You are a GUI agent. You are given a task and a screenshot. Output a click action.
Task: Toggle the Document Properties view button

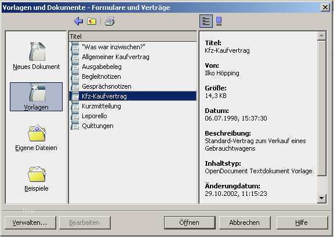click(206, 21)
